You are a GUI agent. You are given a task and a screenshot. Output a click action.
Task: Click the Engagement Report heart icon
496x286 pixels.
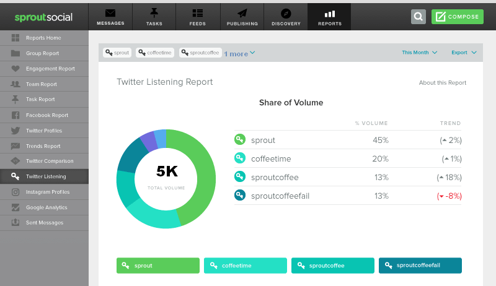(x=15, y=69)
